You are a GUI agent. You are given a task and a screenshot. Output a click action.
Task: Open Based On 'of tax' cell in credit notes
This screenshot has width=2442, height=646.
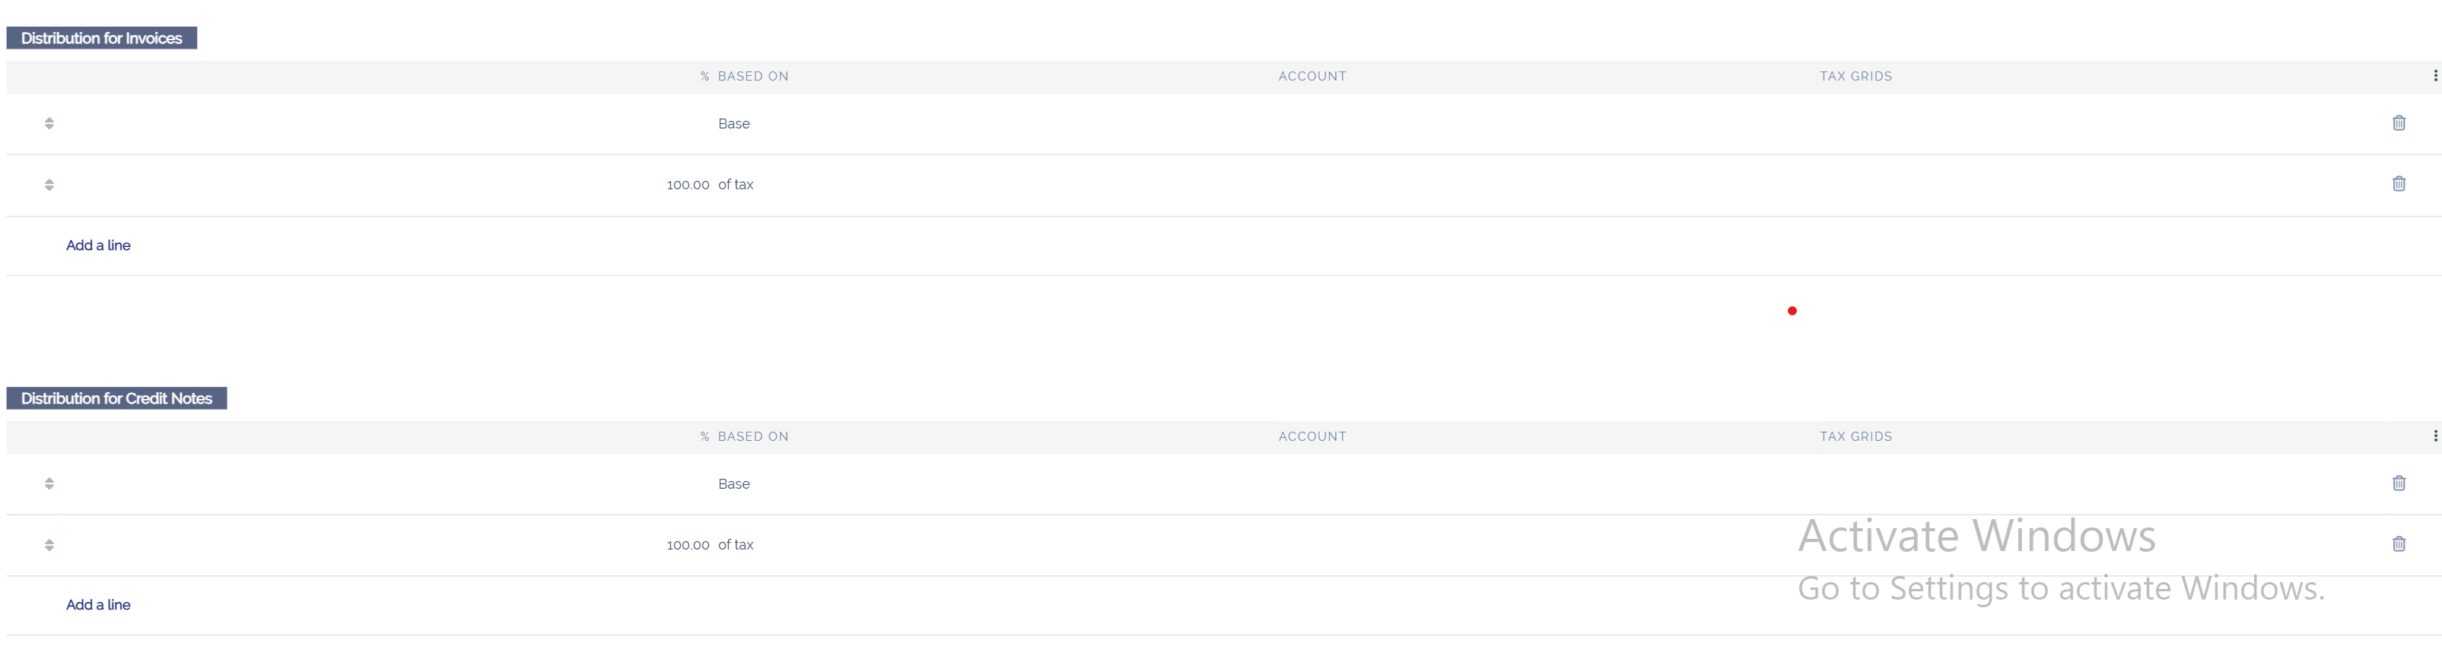point(736,545)
